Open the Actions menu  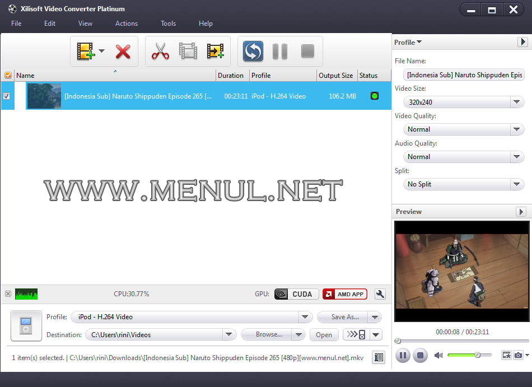coord(127,24)
